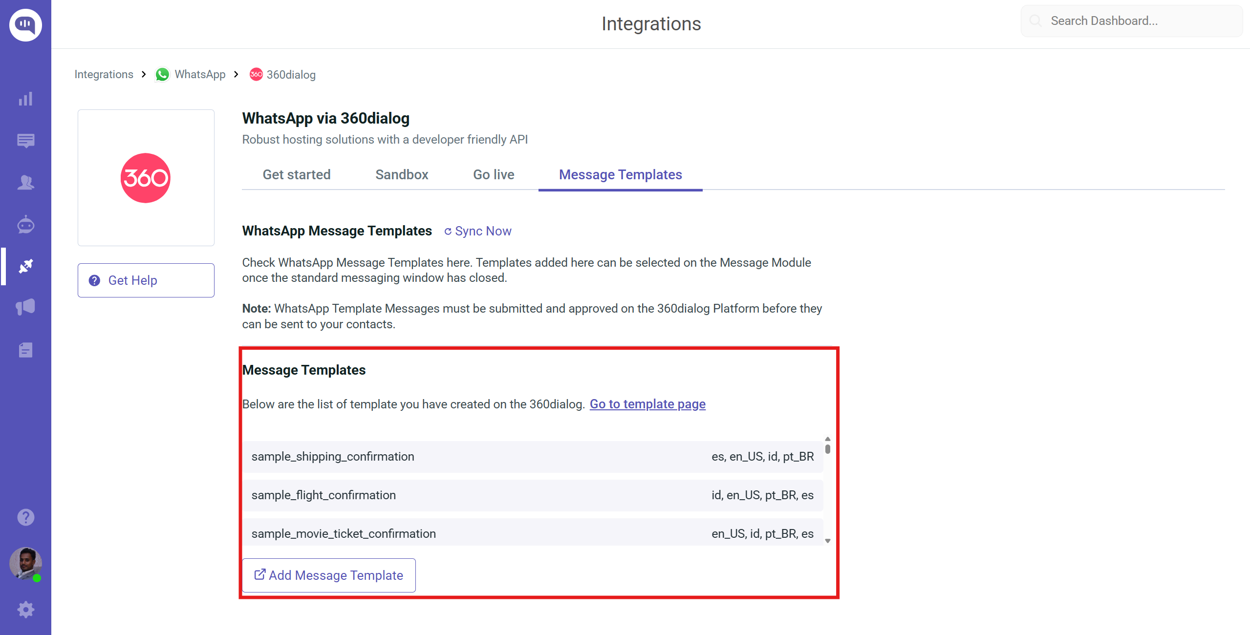
Task: Click languages 'en_US, id, pt_BR, es'
Action: (762, 534)
